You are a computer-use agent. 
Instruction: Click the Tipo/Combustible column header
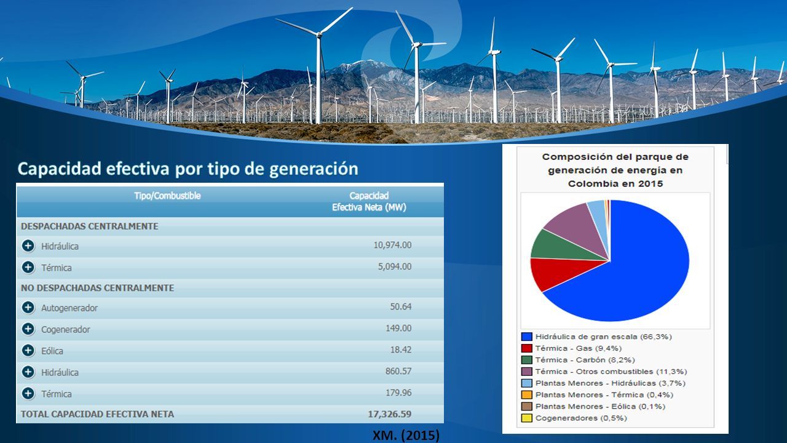coord(167,196)
